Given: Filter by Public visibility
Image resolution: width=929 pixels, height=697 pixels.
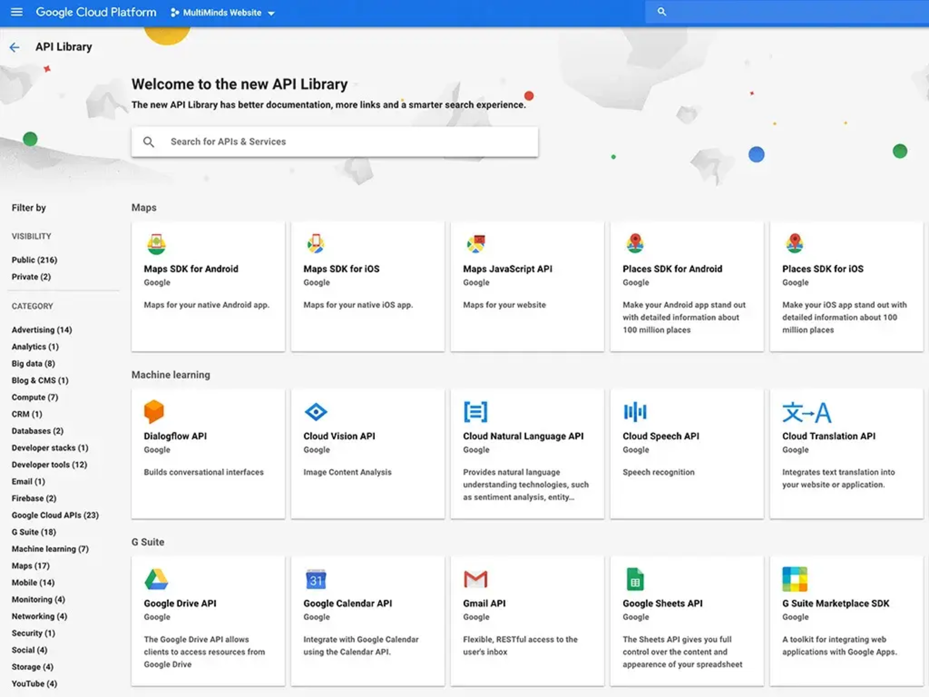Looking at the screenshot, I should (34, 259).
